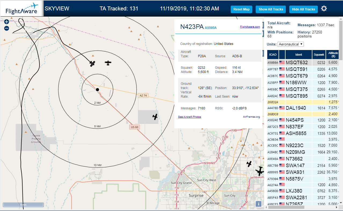
Task: Click US flag in MSQT591 row
Action: (282, 69)
